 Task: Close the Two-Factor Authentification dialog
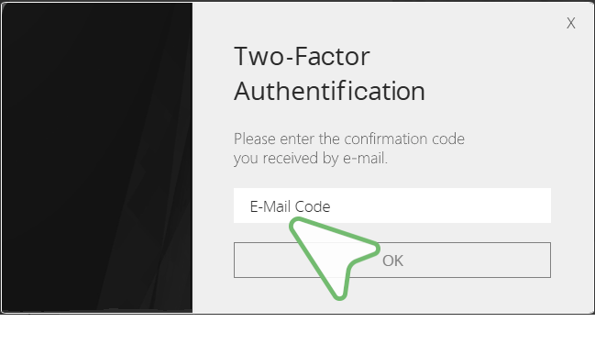571,23
